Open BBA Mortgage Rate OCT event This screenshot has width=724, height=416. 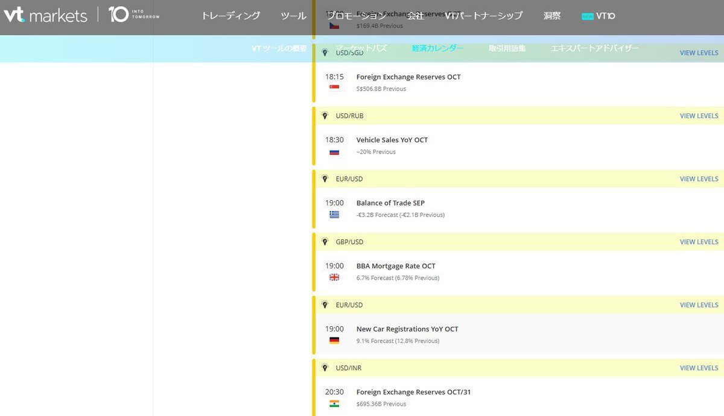[396, 266]
